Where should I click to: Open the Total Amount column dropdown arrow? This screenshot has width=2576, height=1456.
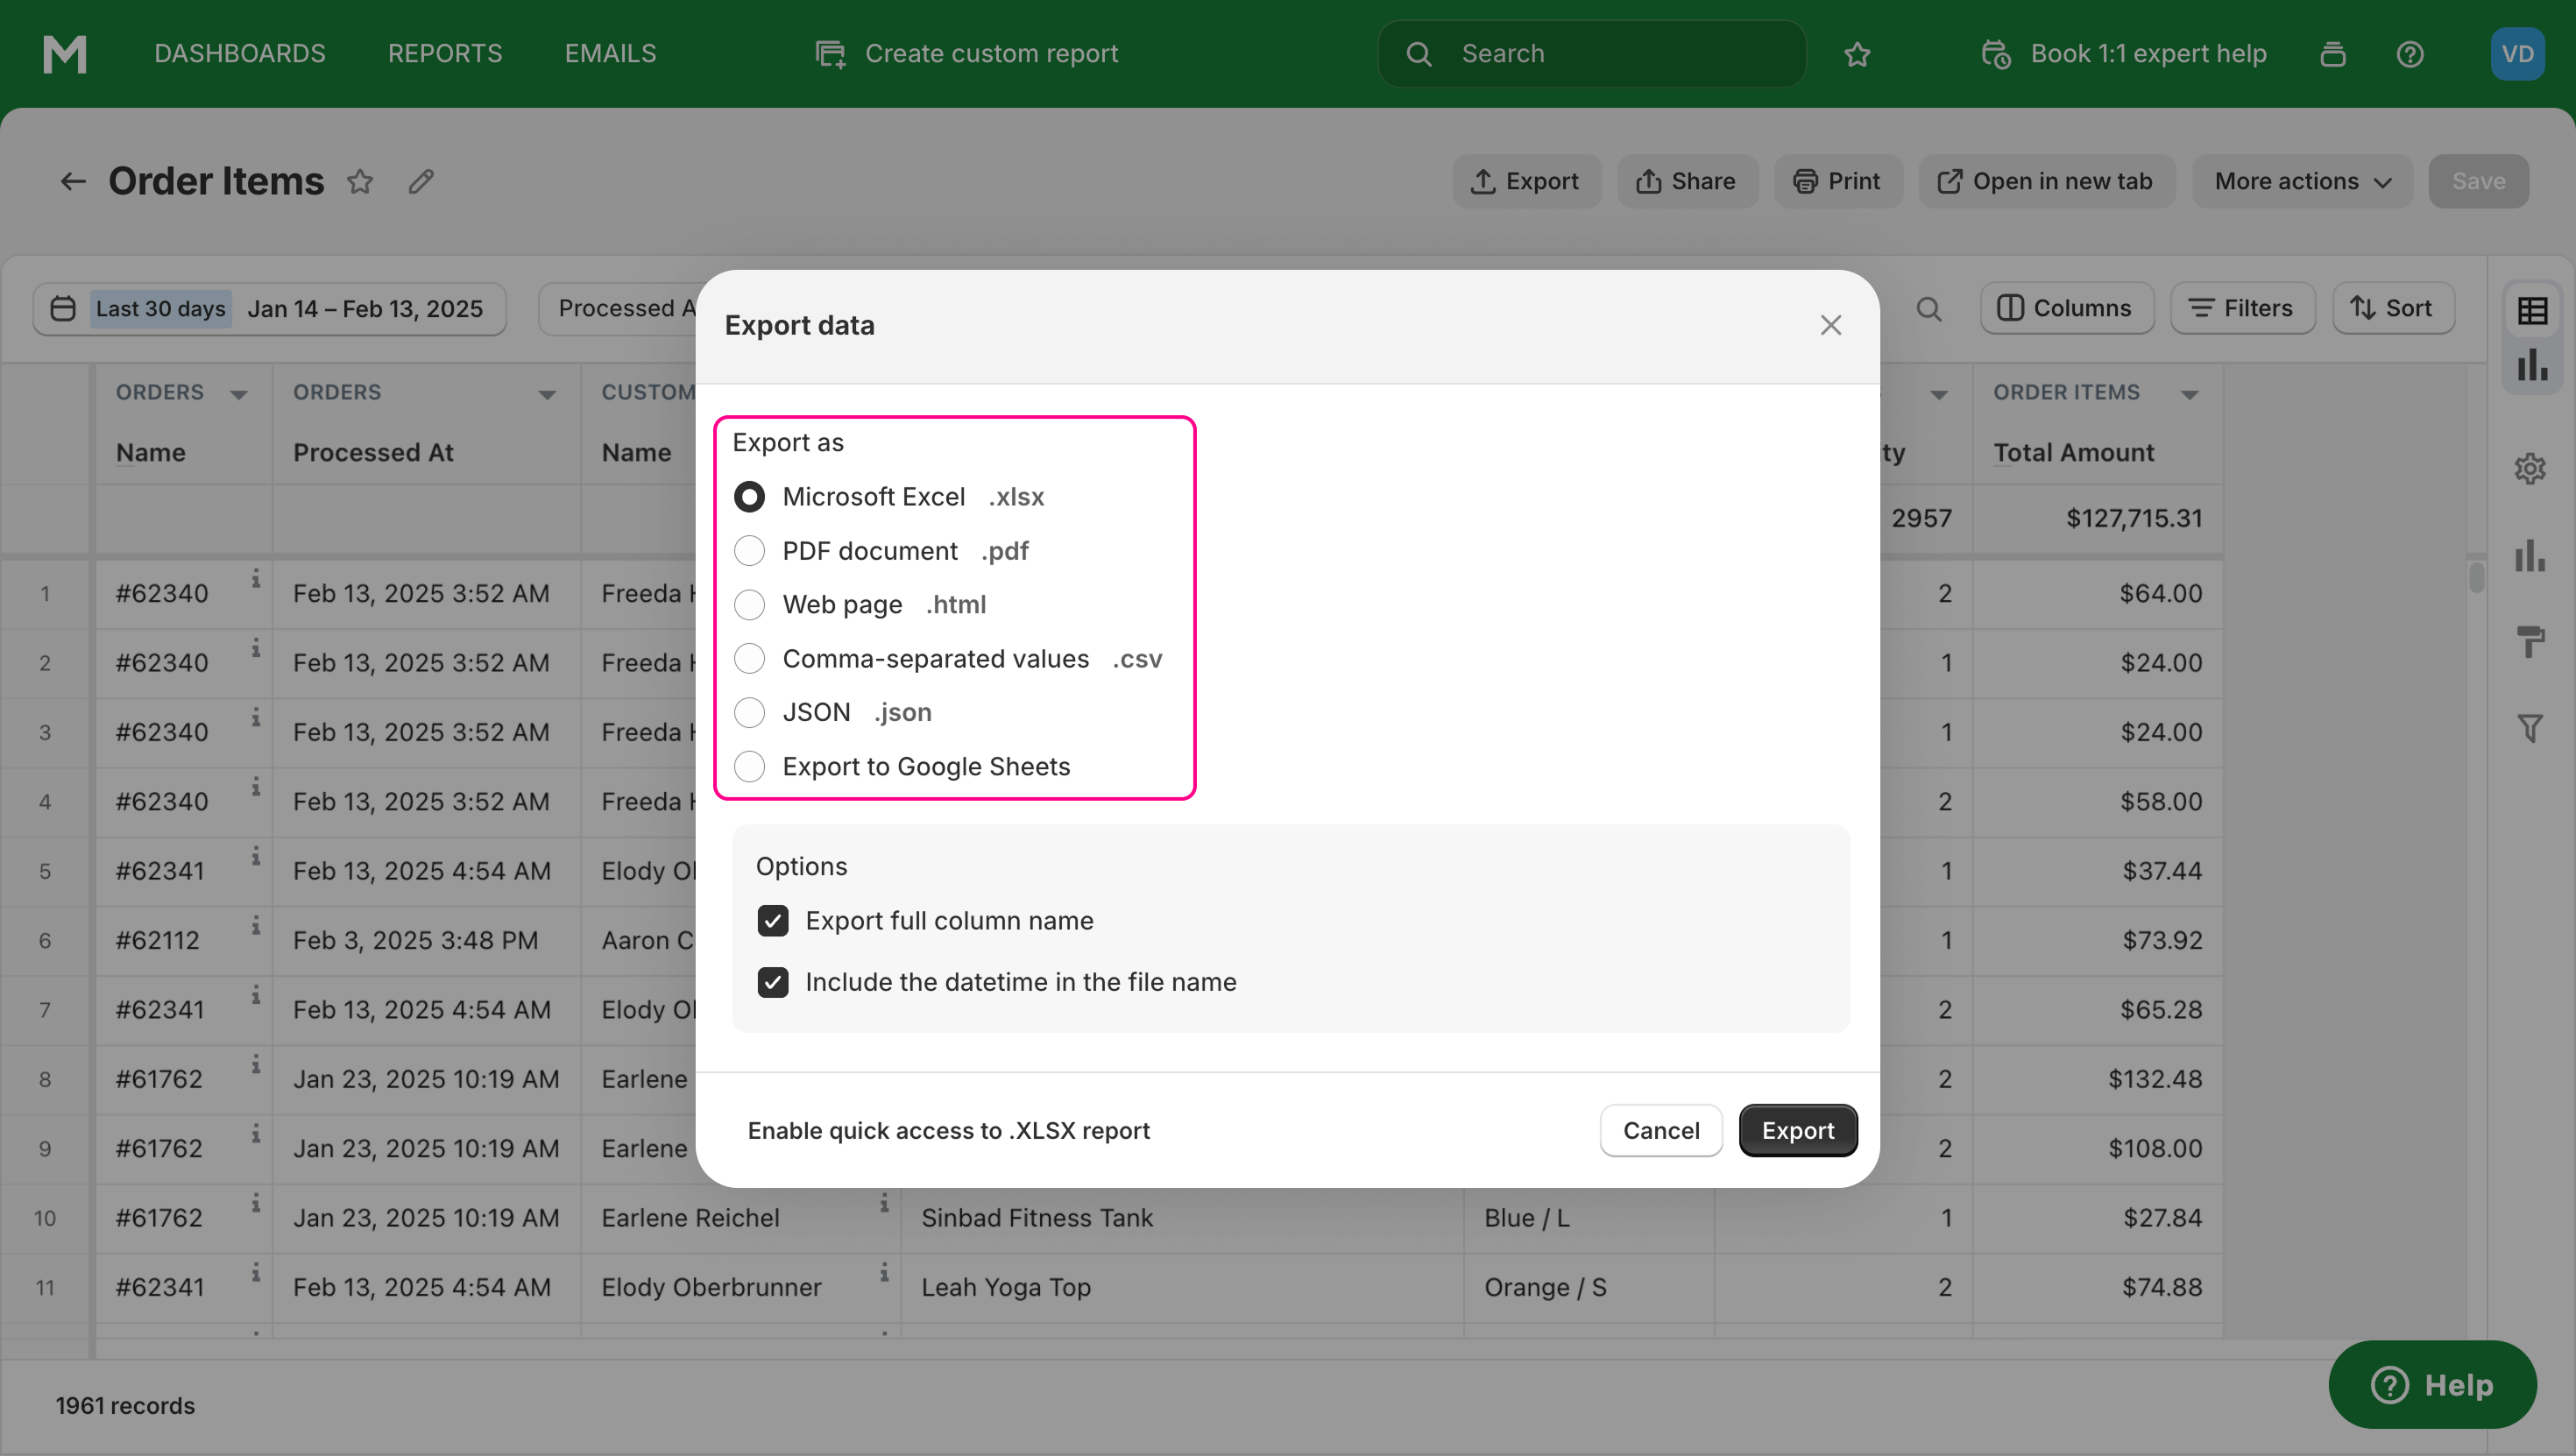pyautogui.click(x=2190, y=394)
